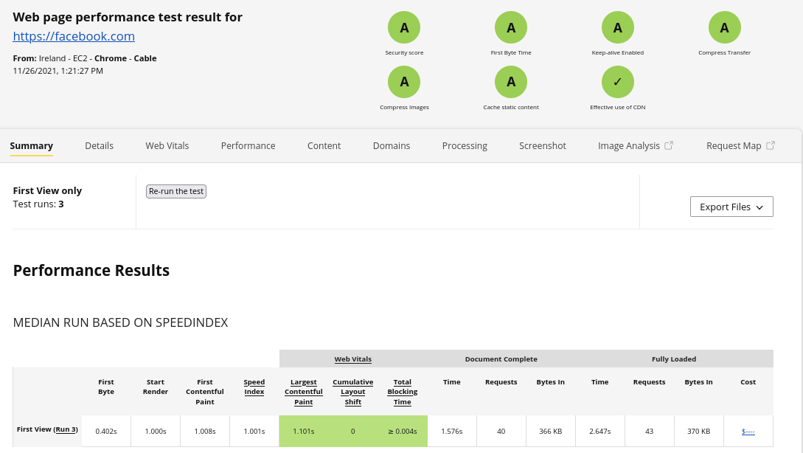Viewport: 803px width, 453px height.
Task: Click the Compress Images grade badge
Action: point(404,82)
